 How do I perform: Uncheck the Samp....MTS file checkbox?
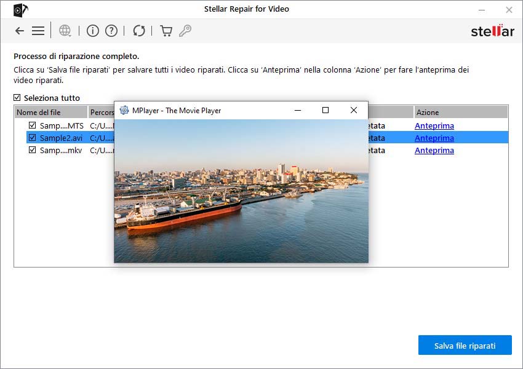pyautogui.click(x=33, y=125)
